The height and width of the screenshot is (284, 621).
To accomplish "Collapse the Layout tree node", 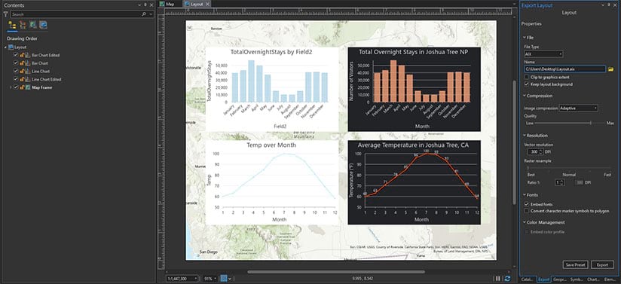I will pos(6,47).
